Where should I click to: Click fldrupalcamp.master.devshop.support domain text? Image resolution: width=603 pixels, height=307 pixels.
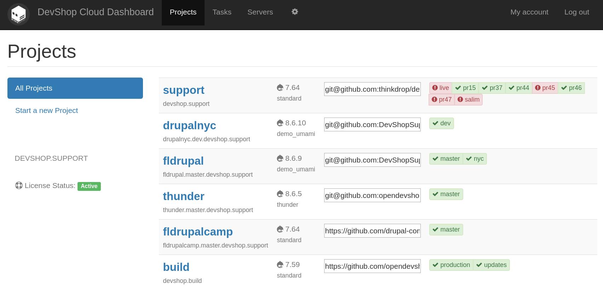pyautogui.click(x=216, y=245)
